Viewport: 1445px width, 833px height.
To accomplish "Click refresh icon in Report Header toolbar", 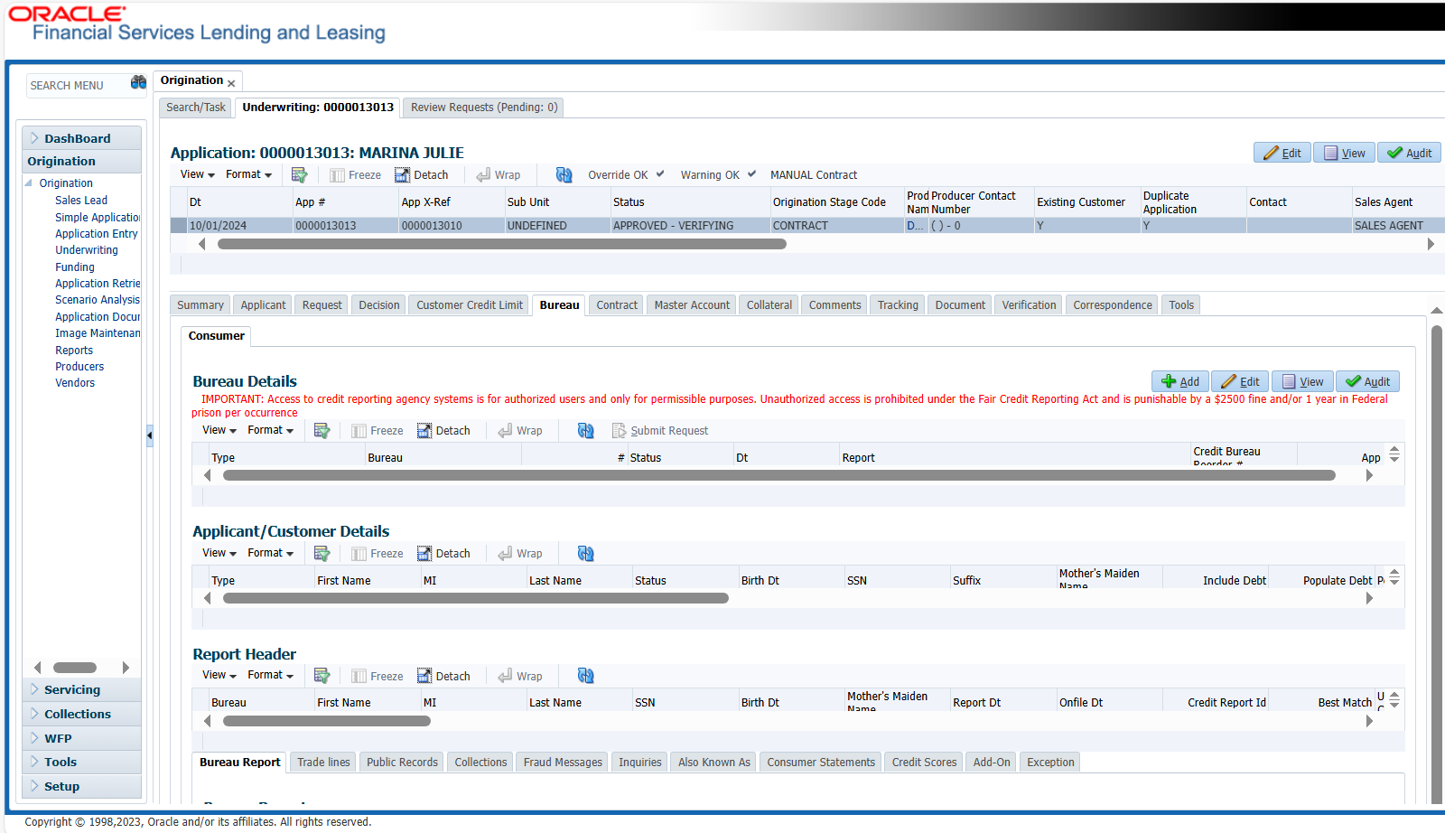I will tap(586, 676).
